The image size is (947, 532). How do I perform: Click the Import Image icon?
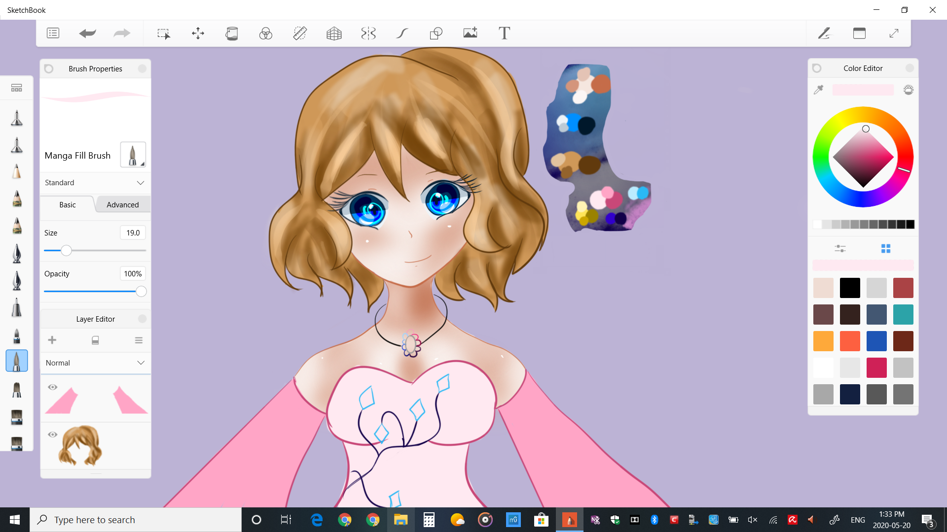tap(470, 33)
